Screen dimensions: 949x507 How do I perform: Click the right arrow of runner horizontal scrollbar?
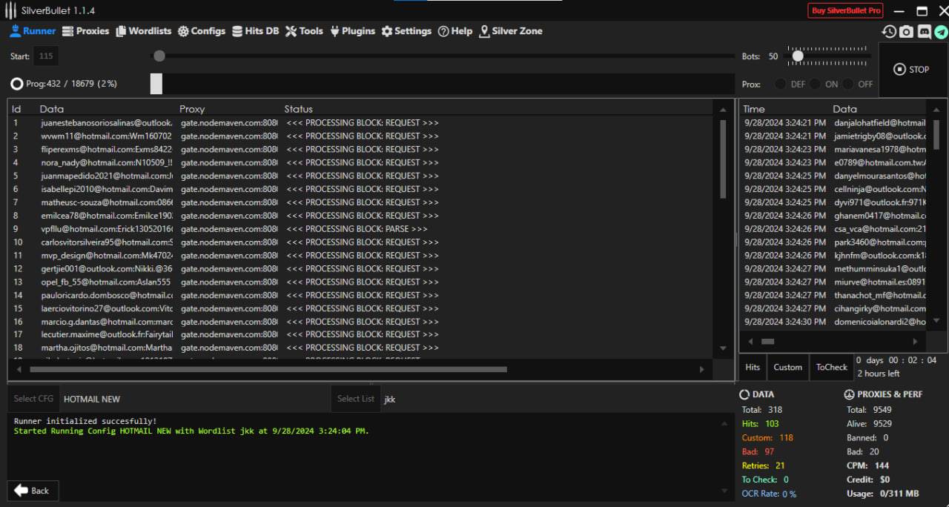click(x=702, y=369)
